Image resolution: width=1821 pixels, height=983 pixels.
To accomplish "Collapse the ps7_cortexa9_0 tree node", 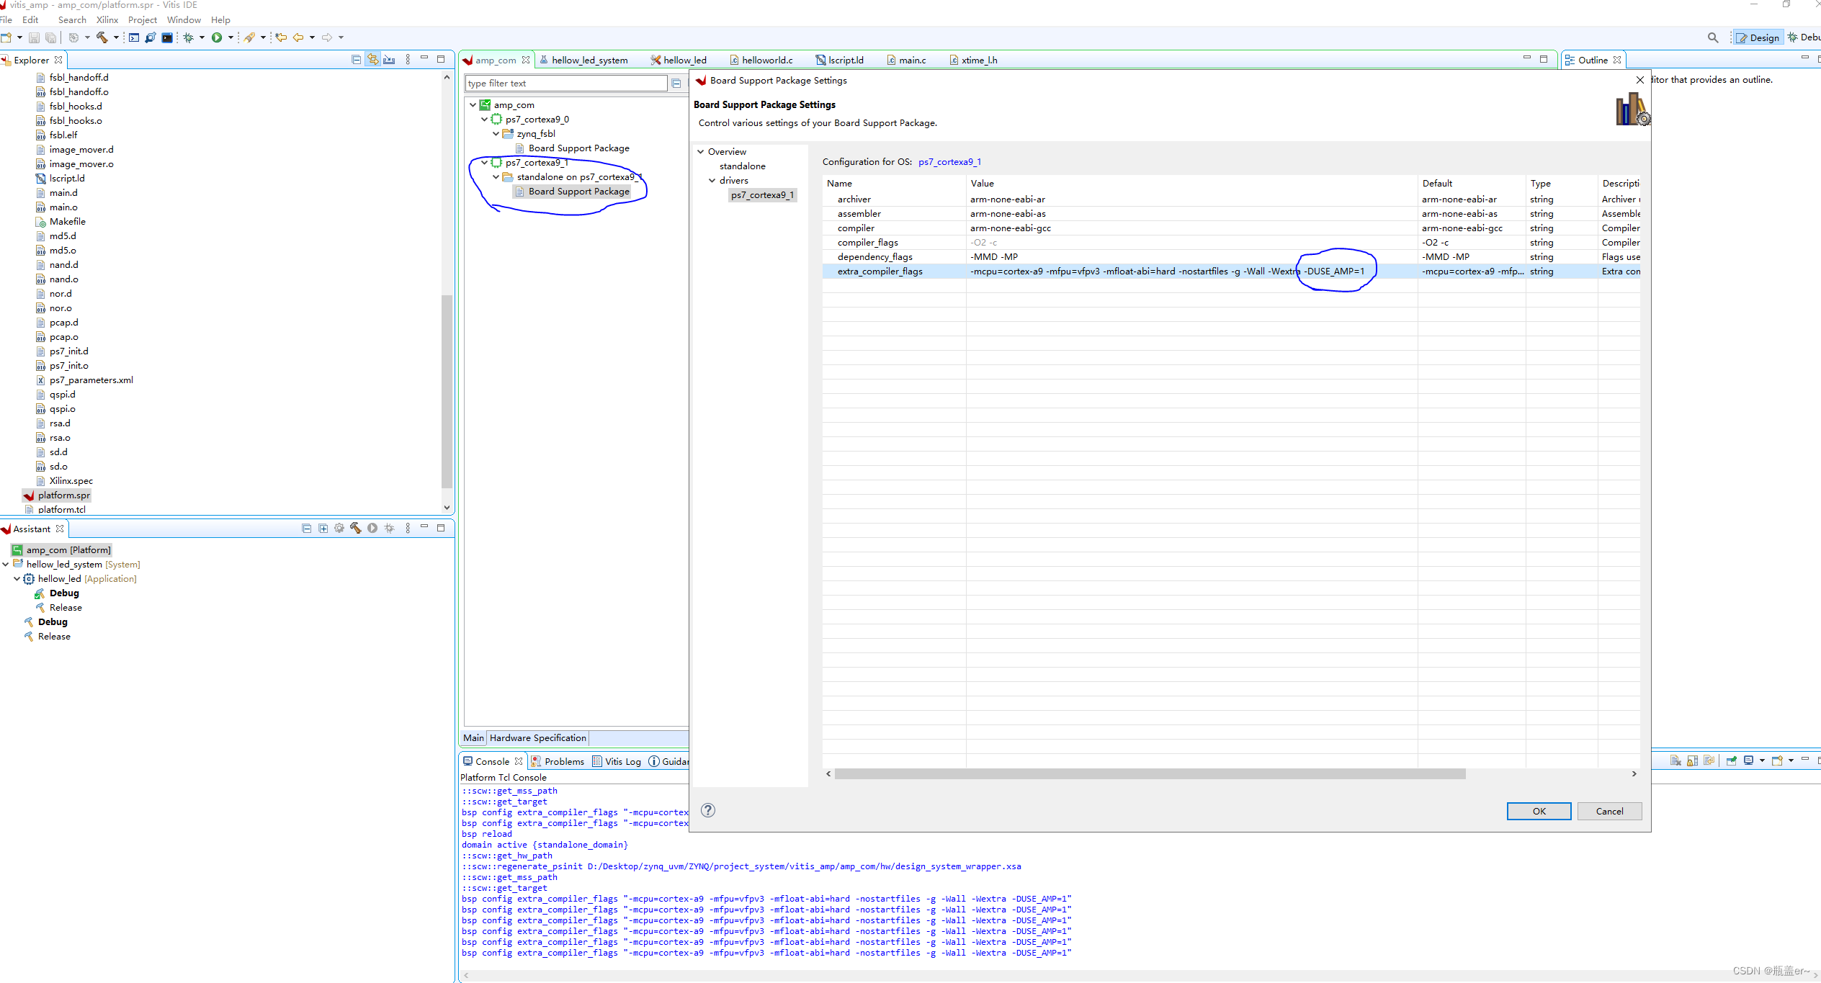I will coord(485,120).
